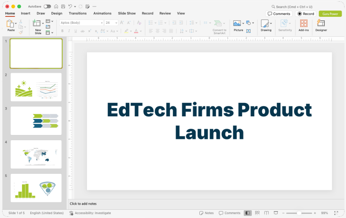Viewport: 346px width, 218px height.
Task: Cut selection with the scissors icon
Action: point(20,21)
